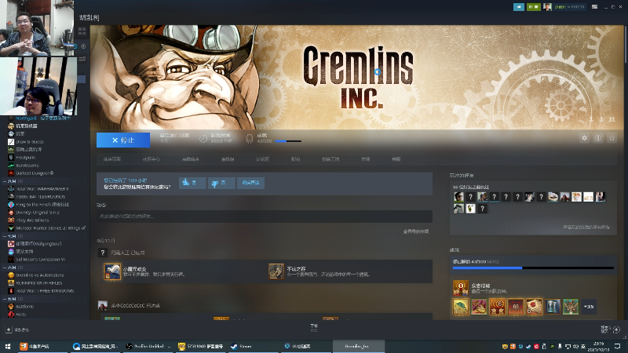Switch to the Steam taskbar button
The image size is (628, 353).
tap(253, 346)
